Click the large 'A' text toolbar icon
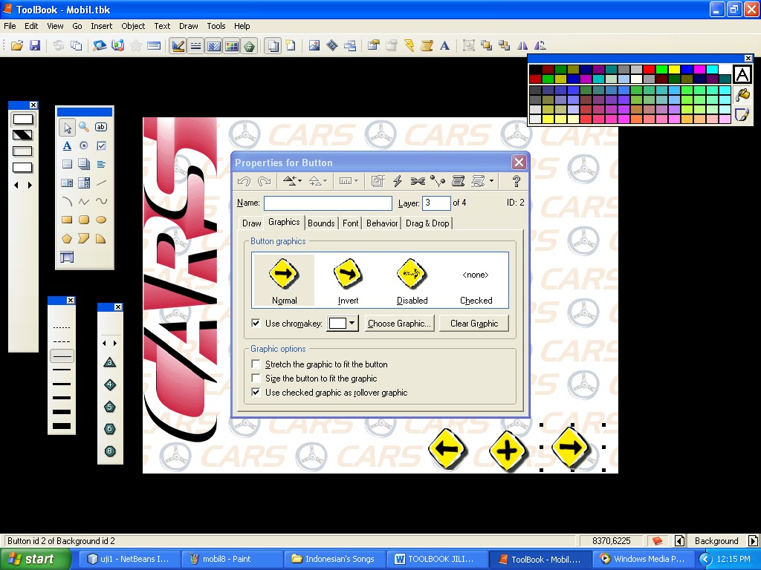The height and width of the screenshot is (570, 761). 444,45
